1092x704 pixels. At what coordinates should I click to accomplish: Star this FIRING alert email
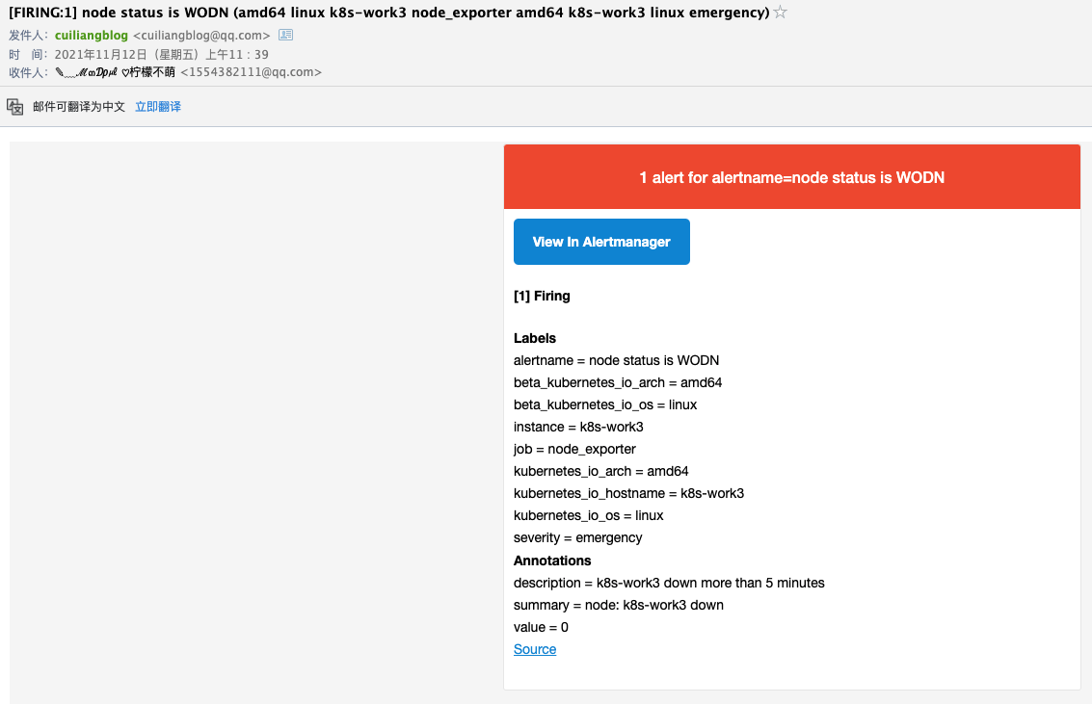point(780,13)
